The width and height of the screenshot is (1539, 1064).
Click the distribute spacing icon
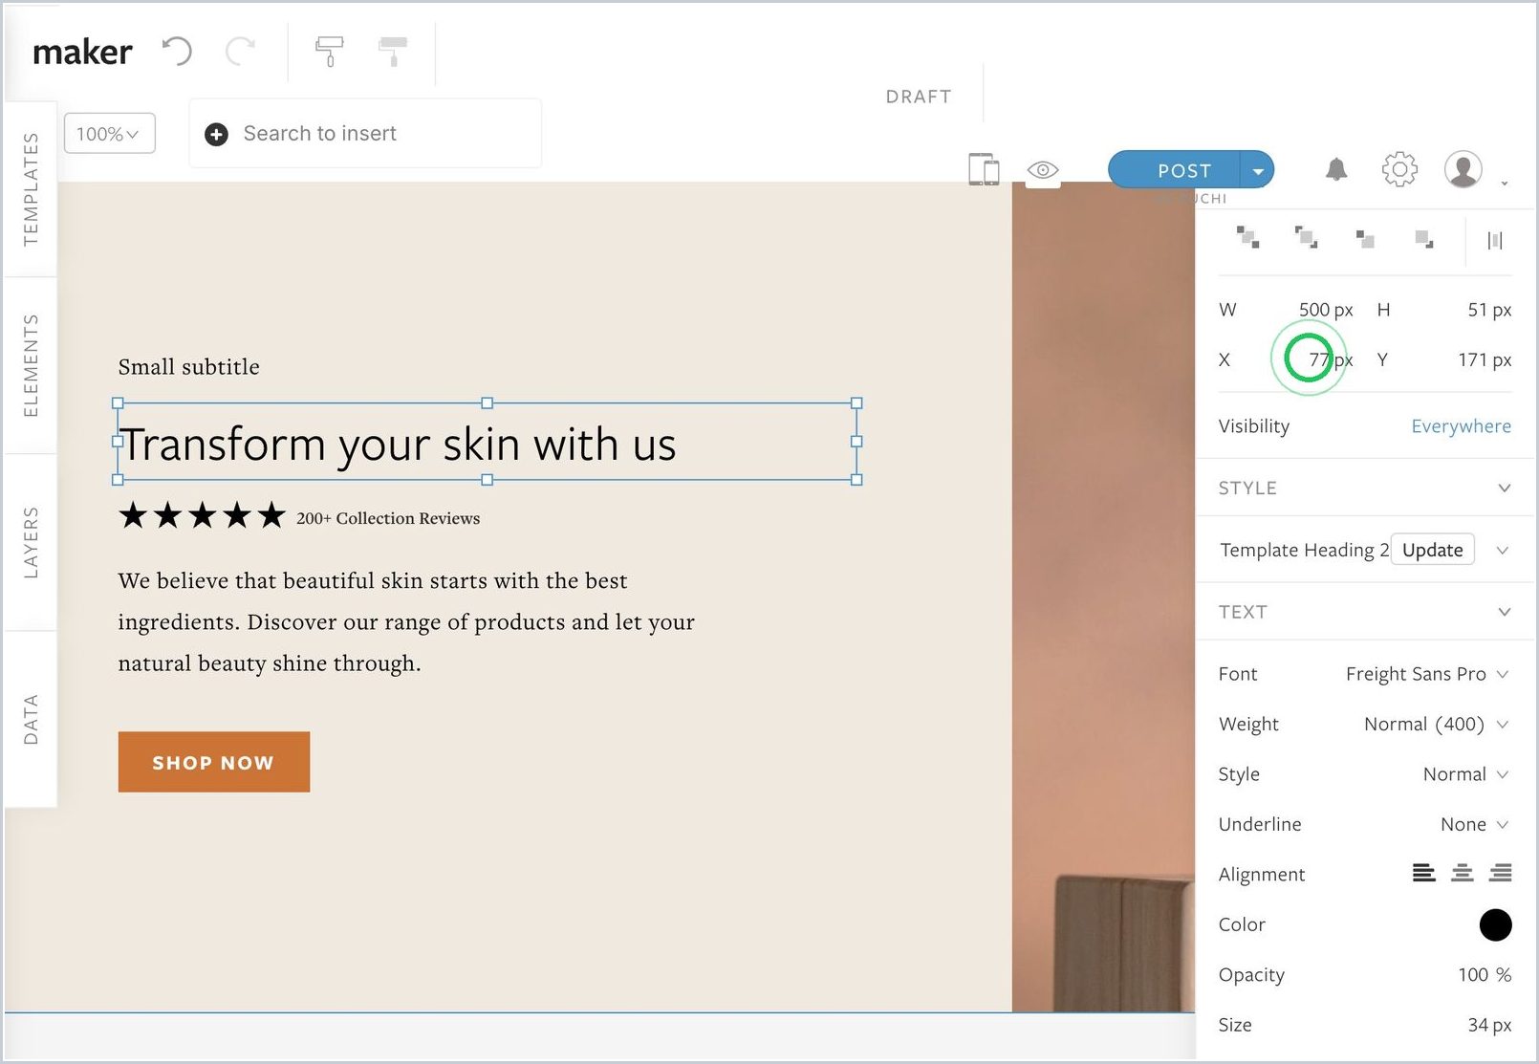1495,241
